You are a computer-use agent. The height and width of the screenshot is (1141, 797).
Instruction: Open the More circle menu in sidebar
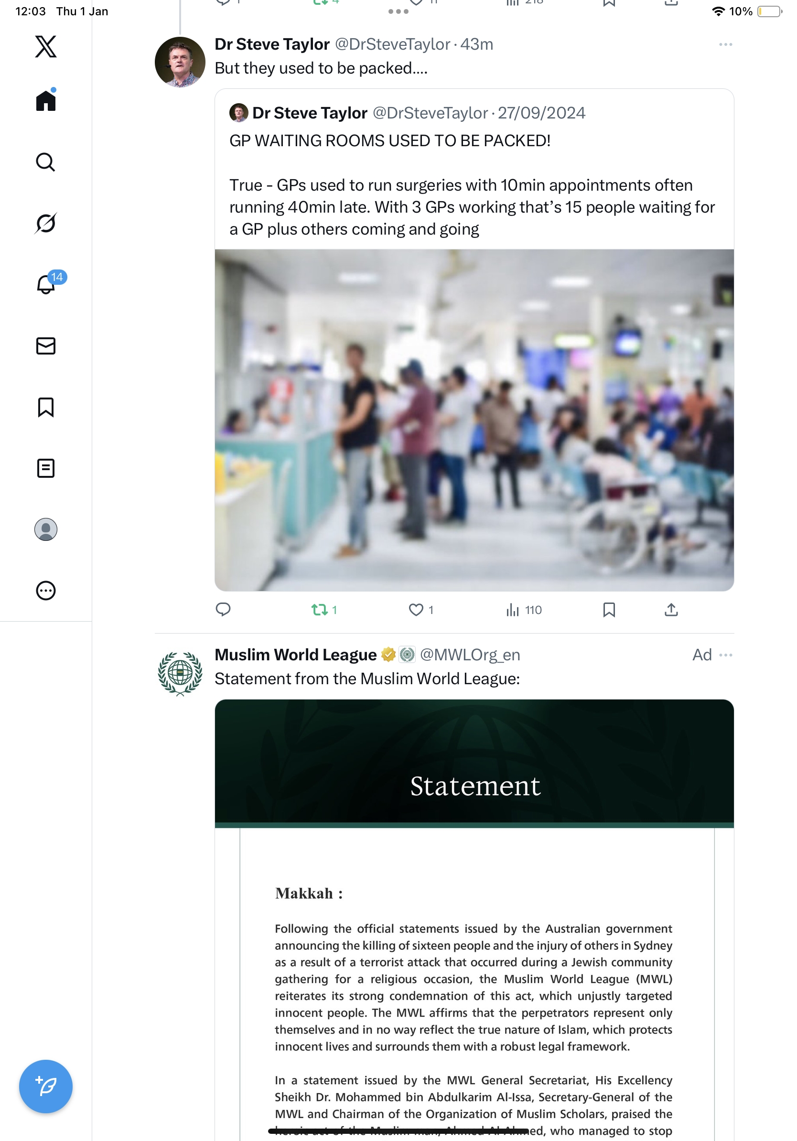pos(46,591)
